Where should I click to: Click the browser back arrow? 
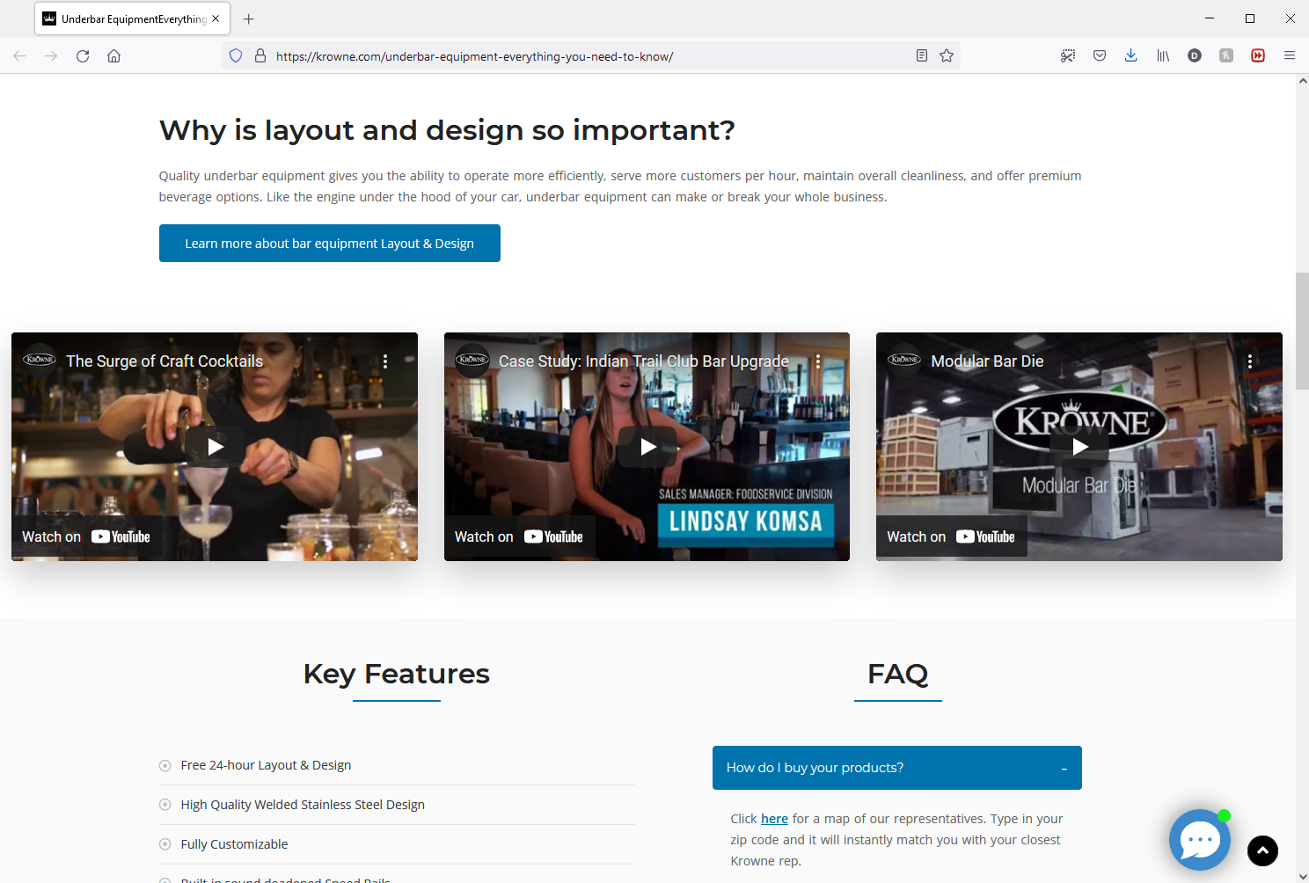tap(19, 56)
